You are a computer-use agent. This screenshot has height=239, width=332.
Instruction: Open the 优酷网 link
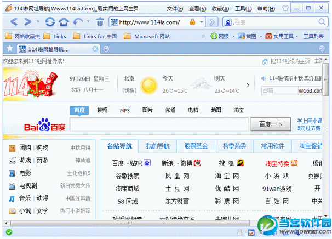pyautogui.click(x=227, y=189)
